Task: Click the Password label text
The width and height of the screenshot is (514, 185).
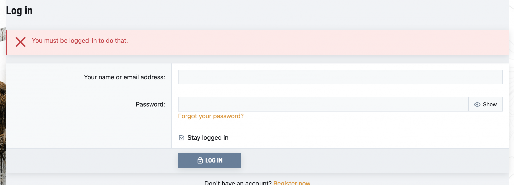Action: pyautogui.click(x=150, y=104)
